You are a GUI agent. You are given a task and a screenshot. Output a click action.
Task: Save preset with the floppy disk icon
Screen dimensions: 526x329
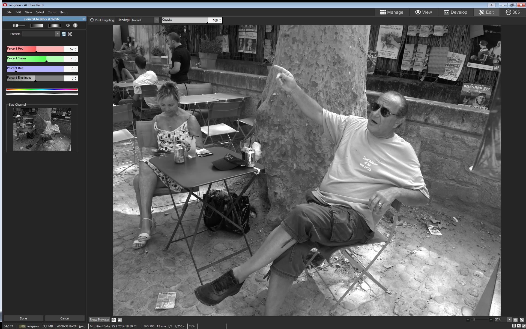64,34
